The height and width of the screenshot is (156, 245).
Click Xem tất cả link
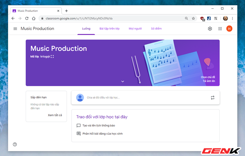click(55, 115)
